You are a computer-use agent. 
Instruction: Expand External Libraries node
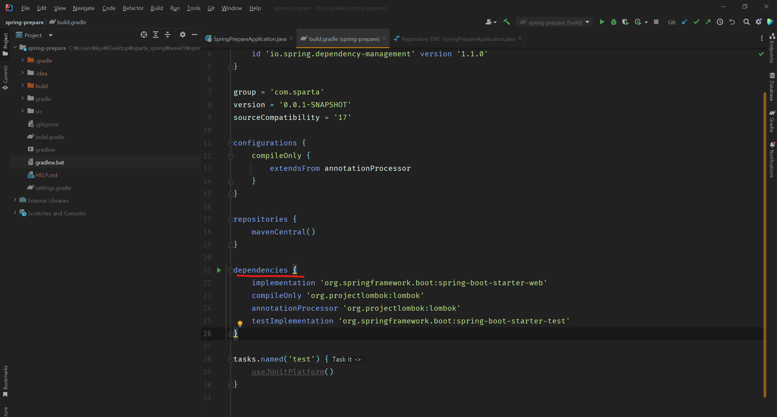point(15,200)
